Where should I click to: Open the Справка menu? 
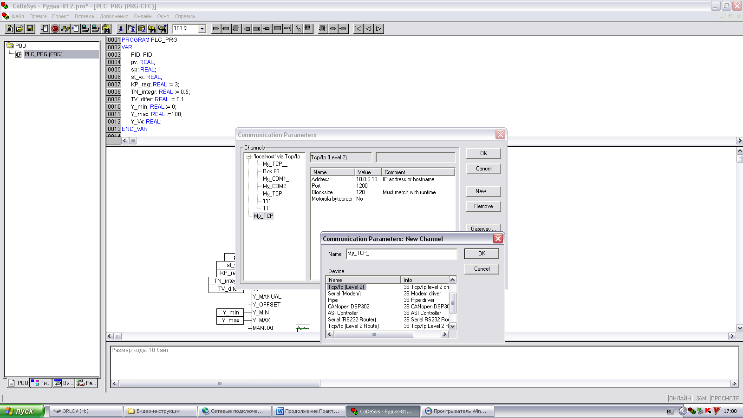[184, 16]
